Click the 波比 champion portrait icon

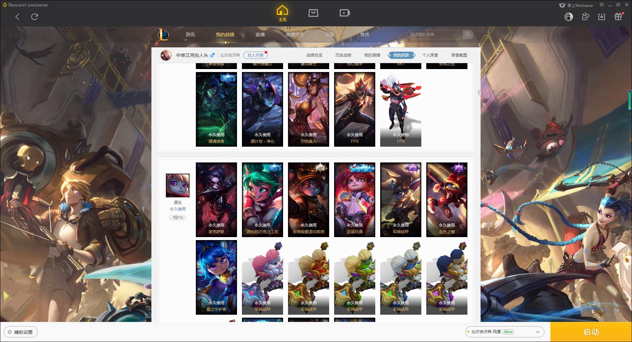point(178,185)
